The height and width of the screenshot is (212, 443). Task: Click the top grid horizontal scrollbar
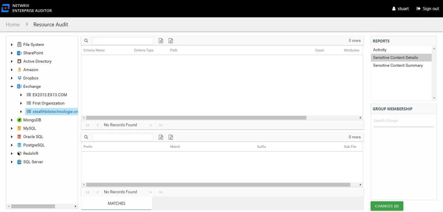click(x=196, y=118)
